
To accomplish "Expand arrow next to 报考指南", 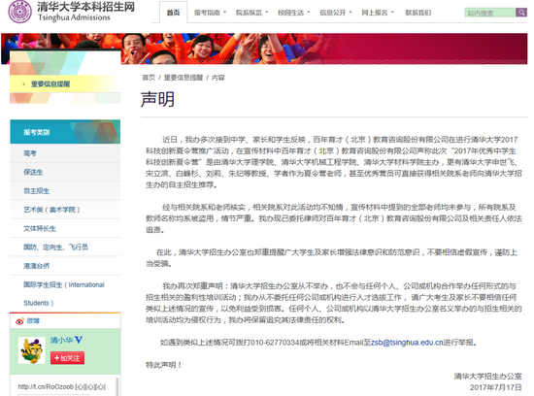I will click(x=225, y=13).
